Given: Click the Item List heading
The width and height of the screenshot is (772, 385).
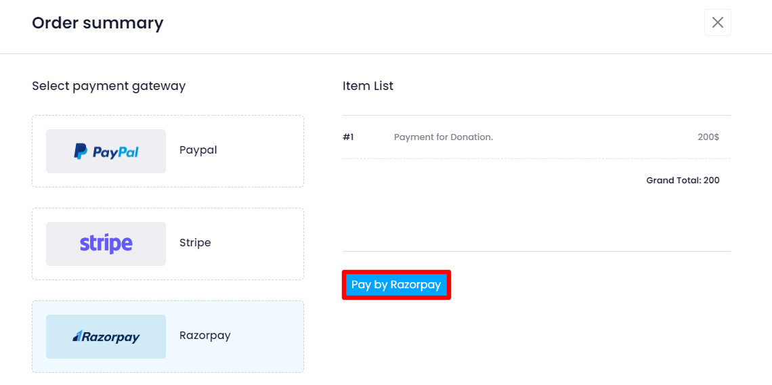Looking at the screenshot, I should pyautogui.click(x=368, y=86).
